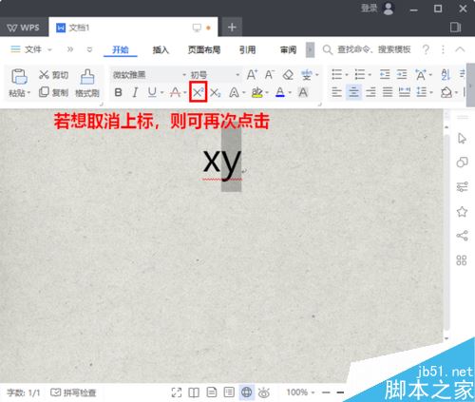Screen dimensions: 475x402
Task: Click the paragraph shading bucket icon
Action: click(446, 92)
